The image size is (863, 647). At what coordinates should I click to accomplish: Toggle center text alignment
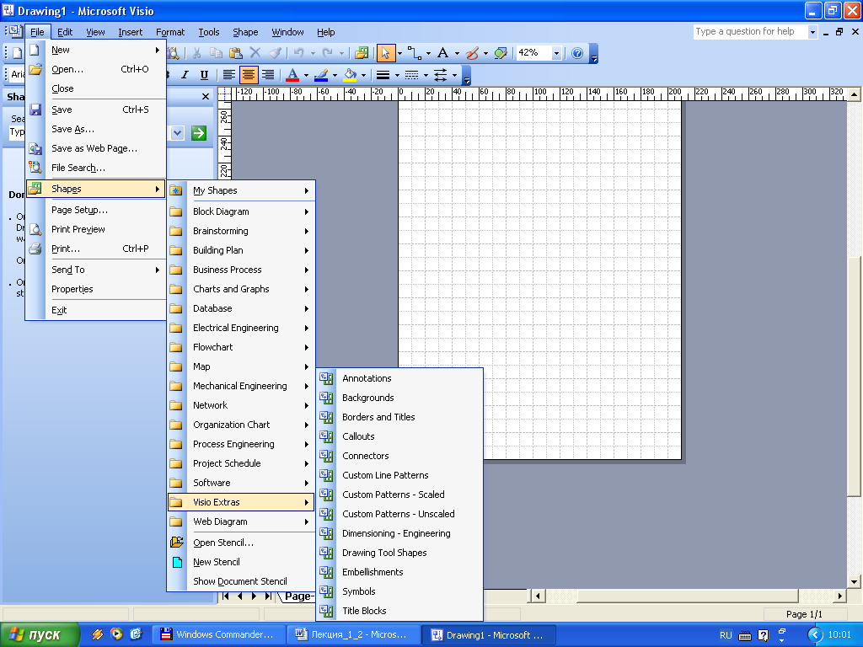click(x=249, y=75)
